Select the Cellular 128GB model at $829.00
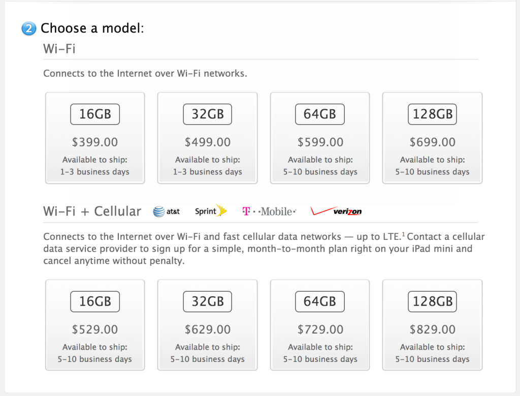 [432, 325]
